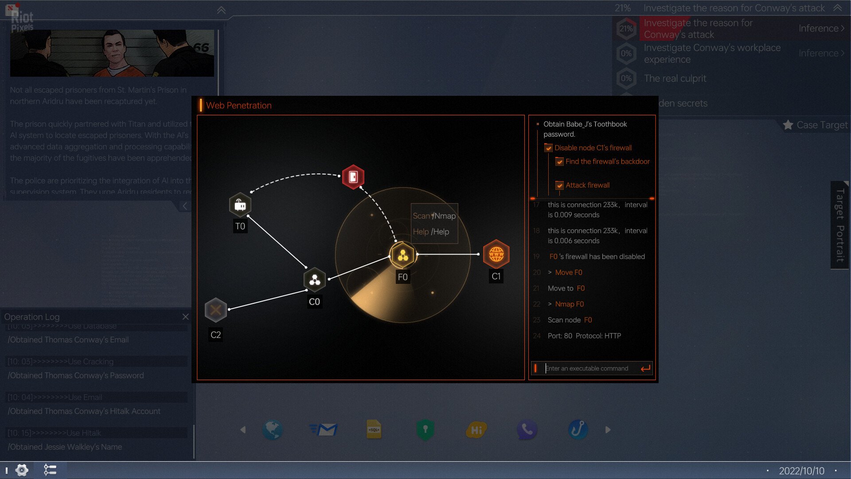The height and width of the screenshot is (479, 851).
Task: Select the fishing hook app icon
Action: [x=578, y=429]
